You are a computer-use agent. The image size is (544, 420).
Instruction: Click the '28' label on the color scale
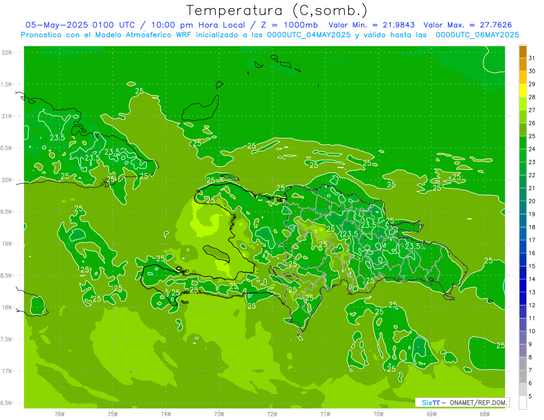532,97
